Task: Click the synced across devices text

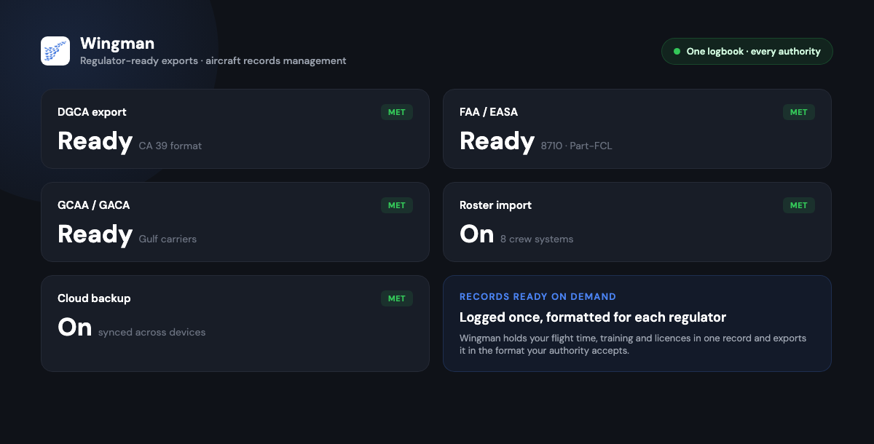Action: click(x=152, y=332)
